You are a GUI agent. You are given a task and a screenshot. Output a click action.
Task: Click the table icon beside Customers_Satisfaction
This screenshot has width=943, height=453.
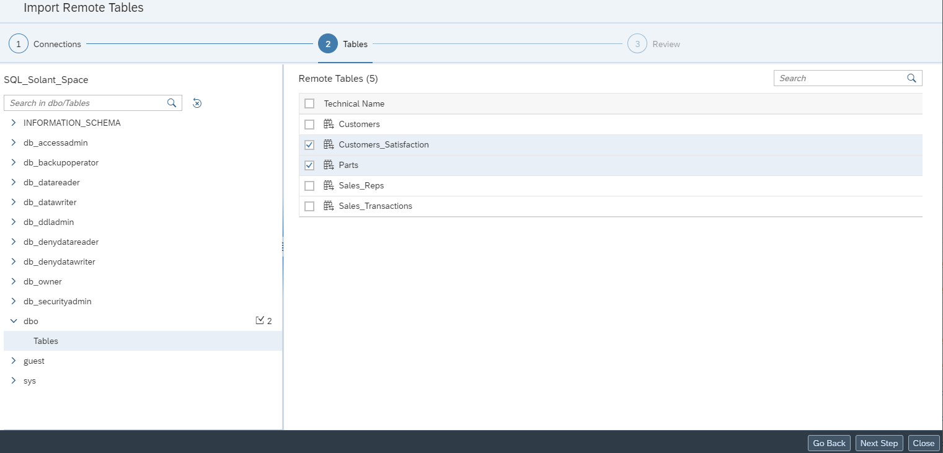coord(329,144)
